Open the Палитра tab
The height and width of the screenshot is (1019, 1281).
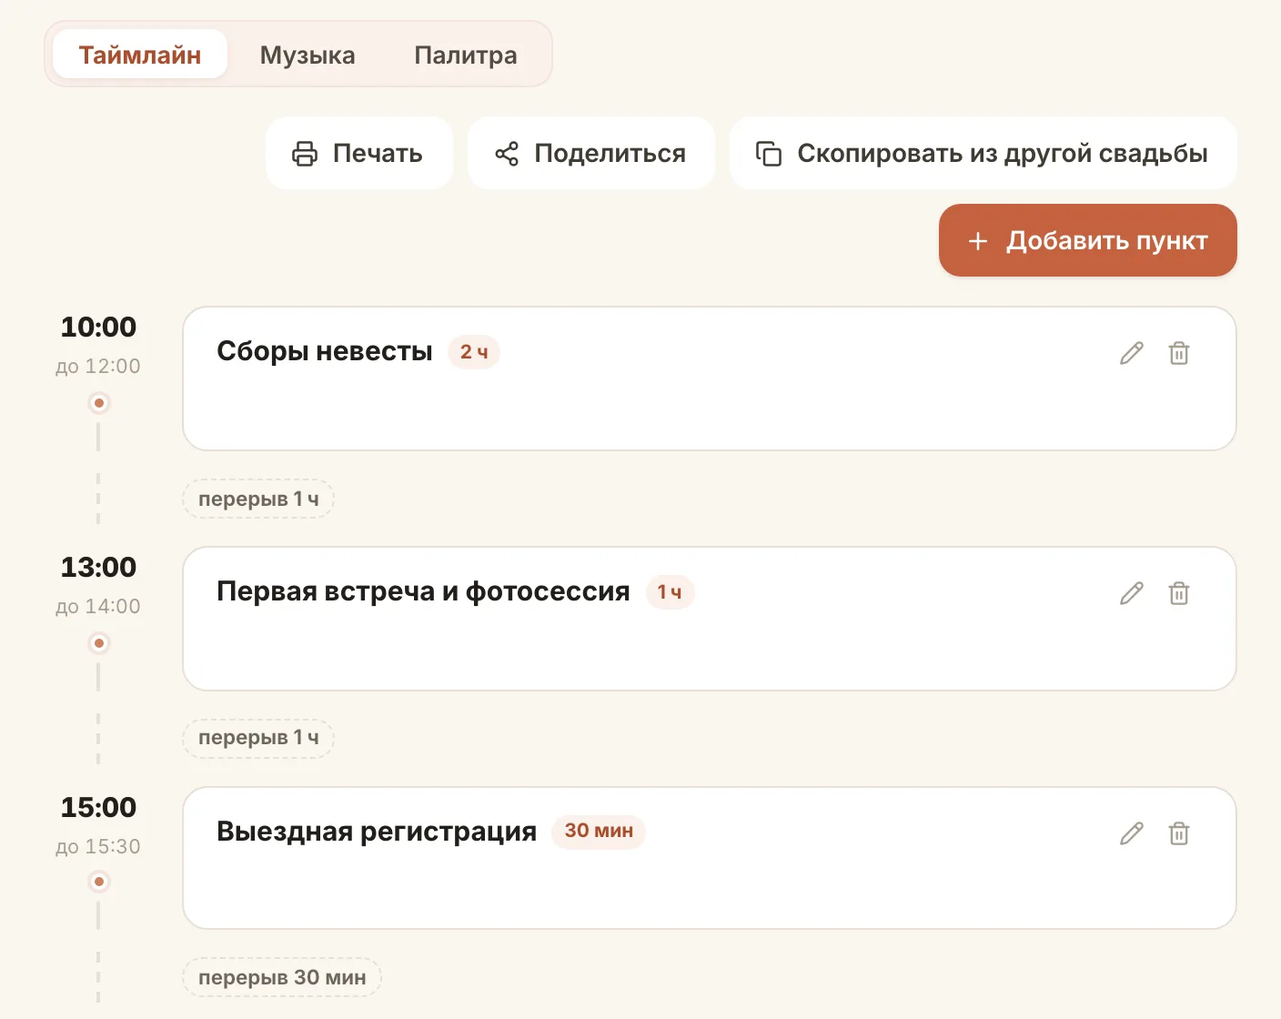pos(465,55)
